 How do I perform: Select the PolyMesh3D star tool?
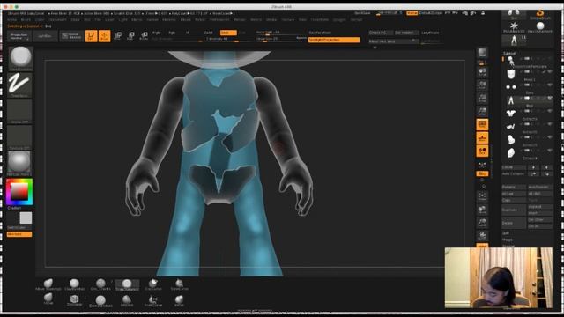tap(514, 27)
